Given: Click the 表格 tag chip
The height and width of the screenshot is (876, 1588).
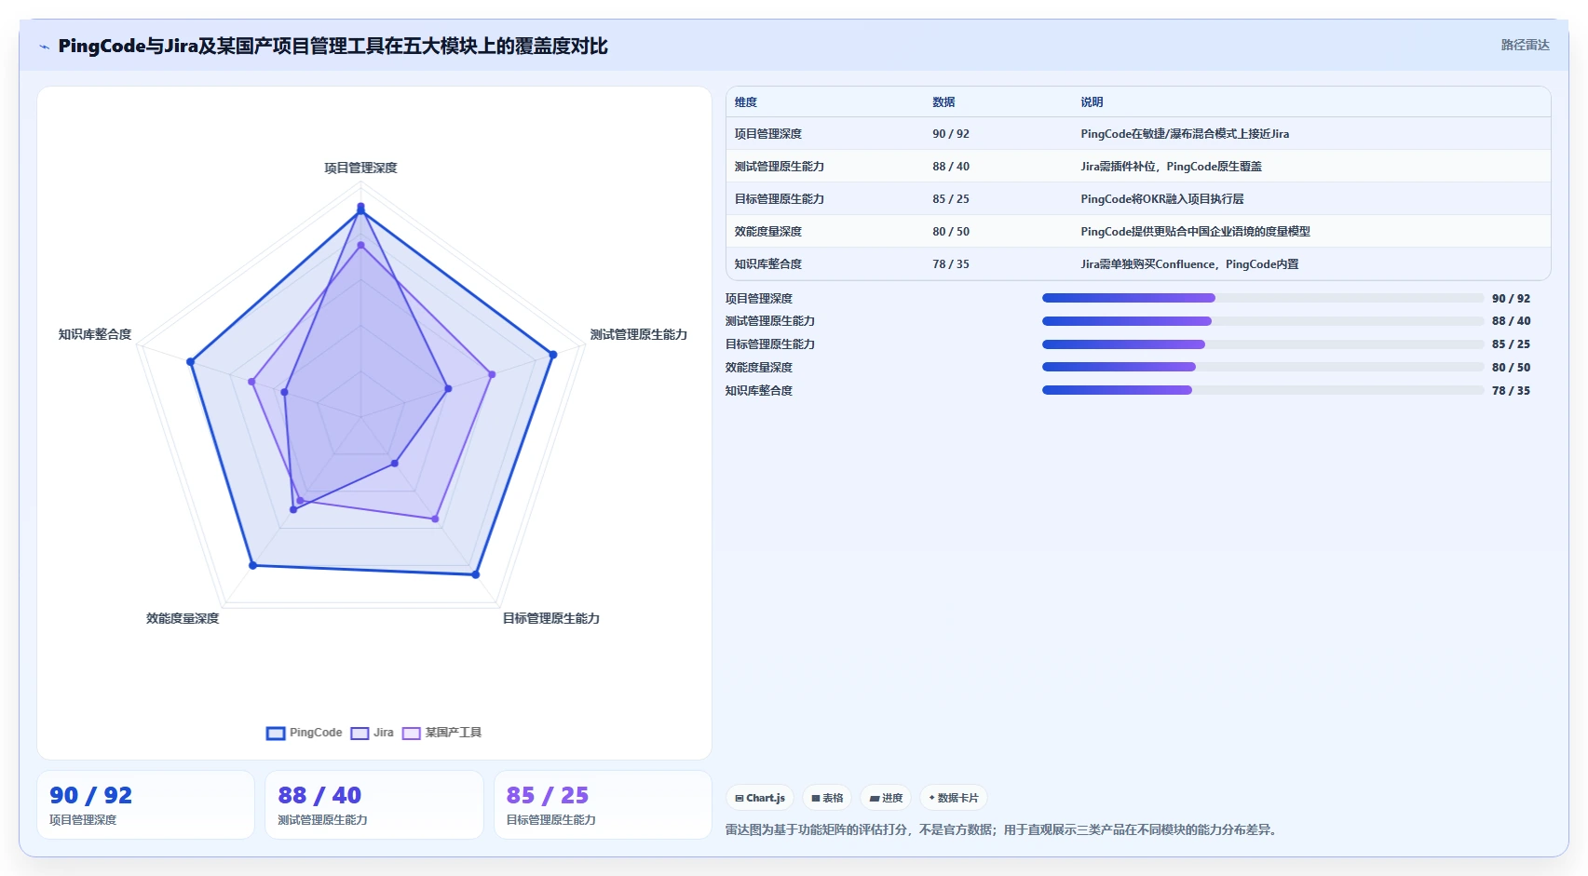Looking at the screenshot, I should tap(827, 798).
